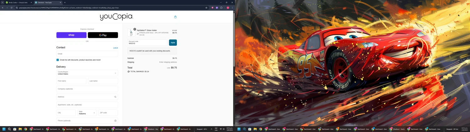Open Stopped - OP taskbar item on left monitor

(200, 129)
